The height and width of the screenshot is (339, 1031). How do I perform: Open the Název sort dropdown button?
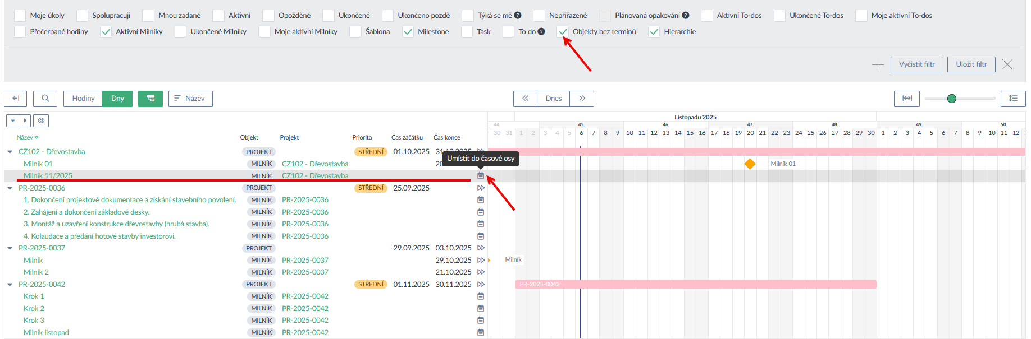[190, 99]
